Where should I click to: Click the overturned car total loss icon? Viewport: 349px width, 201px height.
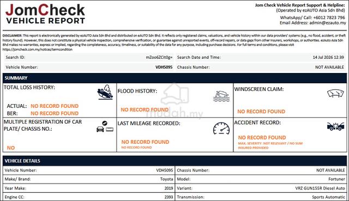(105, 92)
